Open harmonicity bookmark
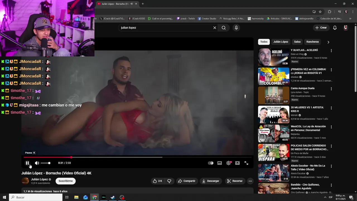This screenshot has width=357, height=201. tap(256, 19)
